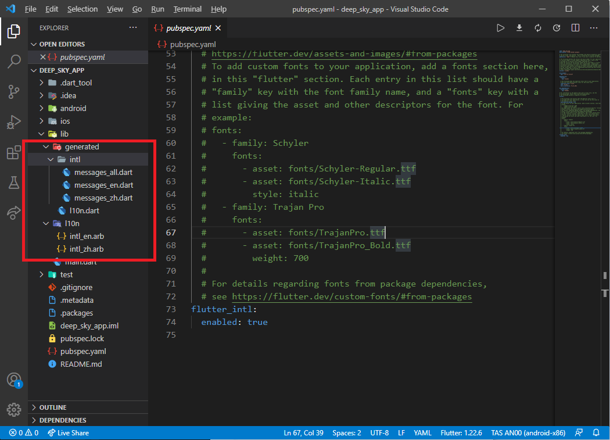Open the Selection menu
The width and height of the screenshot is (610, 440).
[82, 9]
